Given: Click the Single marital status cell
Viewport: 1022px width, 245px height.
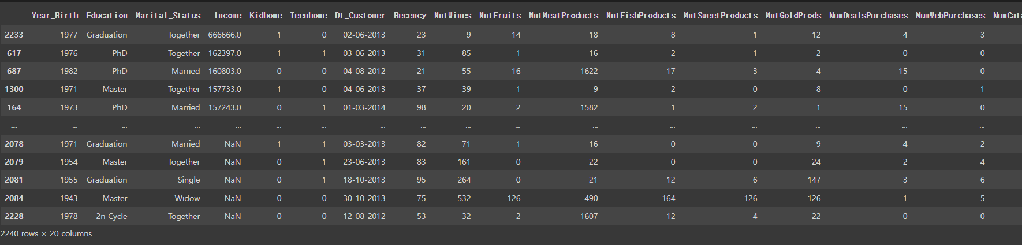Looking at the screenshot, I should pos(189,180).
